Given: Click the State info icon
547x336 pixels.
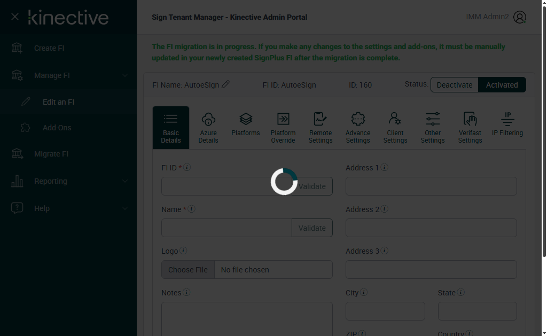Looking at the screenshot, I should (x=461, y=292).
